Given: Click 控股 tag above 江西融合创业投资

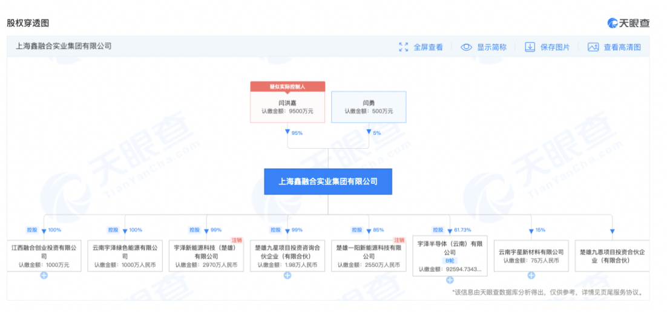Looking at the screenshot, I should [x=32, y=230].
